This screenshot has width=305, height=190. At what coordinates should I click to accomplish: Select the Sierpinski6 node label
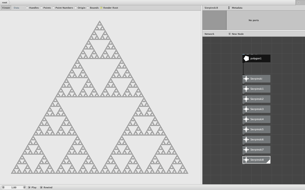pos(257,140)
